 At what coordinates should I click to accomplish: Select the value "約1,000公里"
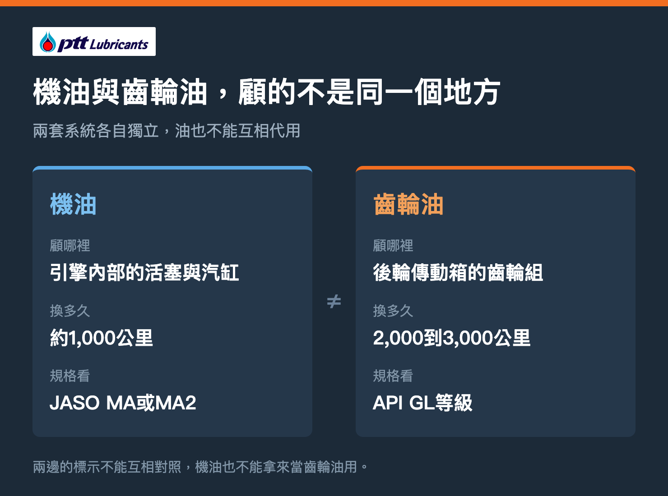(102, 338)
